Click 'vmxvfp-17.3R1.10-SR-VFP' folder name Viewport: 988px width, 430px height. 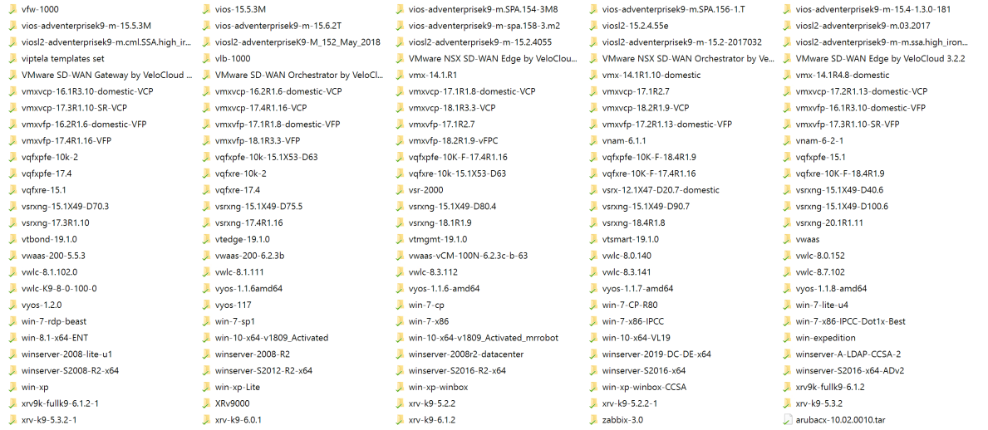pos(847,124)
